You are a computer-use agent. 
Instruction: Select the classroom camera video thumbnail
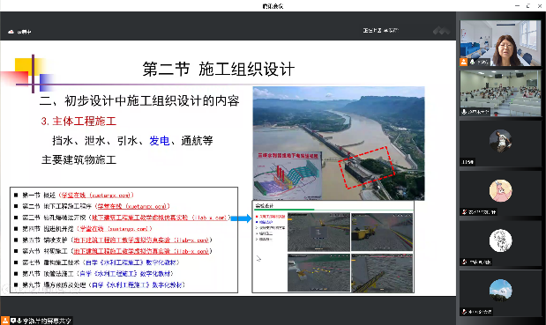click(500, 93)
